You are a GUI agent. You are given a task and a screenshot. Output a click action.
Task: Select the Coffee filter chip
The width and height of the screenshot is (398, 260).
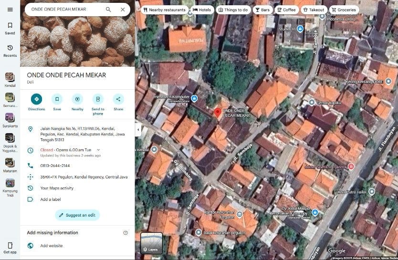[286, 10]
